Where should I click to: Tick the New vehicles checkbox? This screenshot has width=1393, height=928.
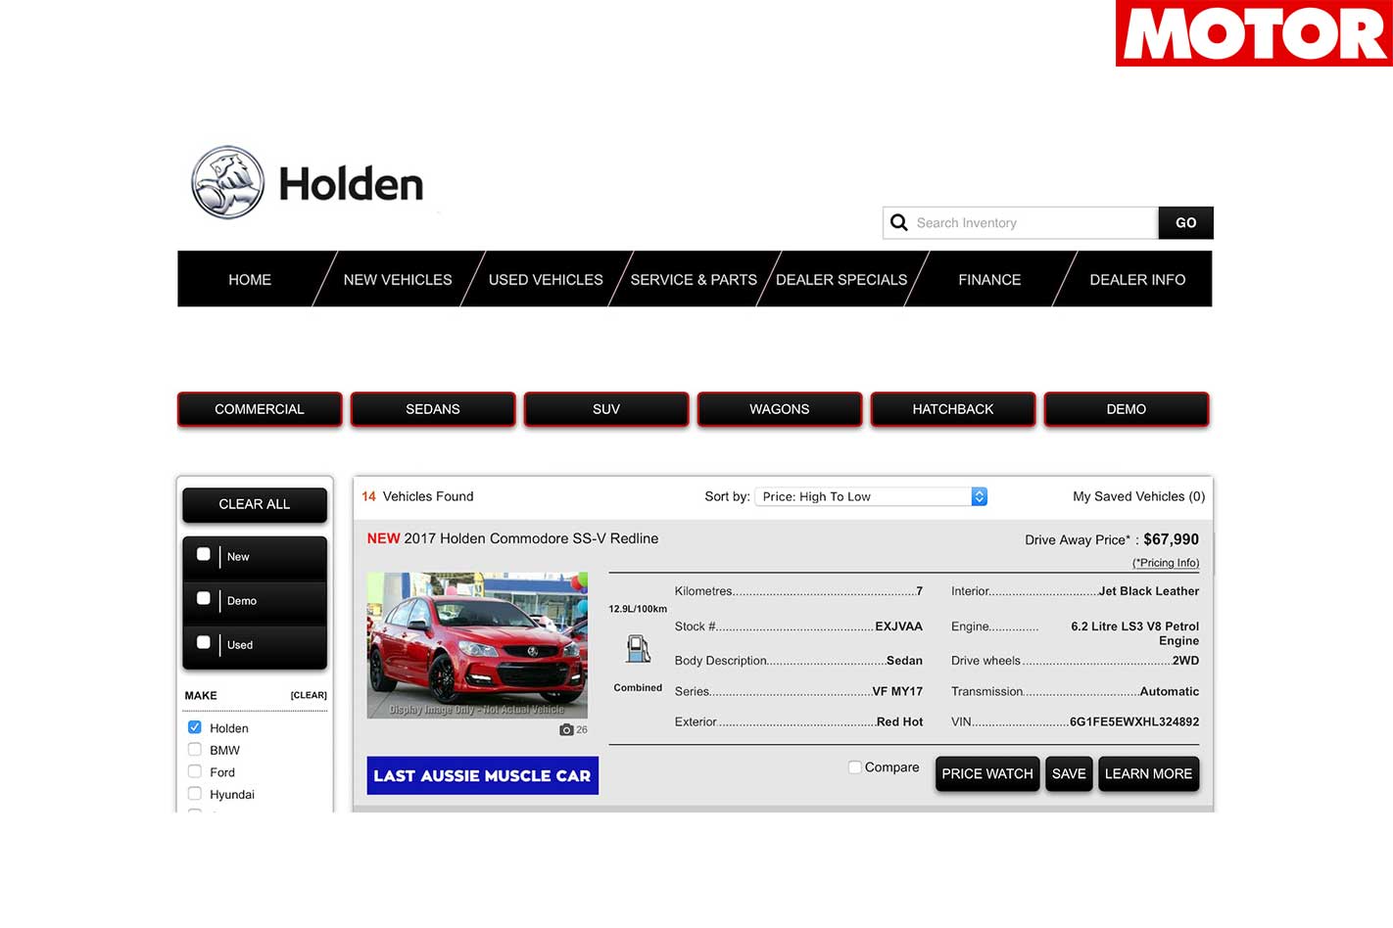point(204,554)
